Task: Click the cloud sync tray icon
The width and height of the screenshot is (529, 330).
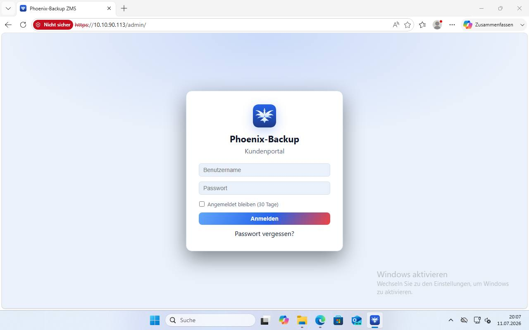Action: pyautogui.click(x=464, y=320)
